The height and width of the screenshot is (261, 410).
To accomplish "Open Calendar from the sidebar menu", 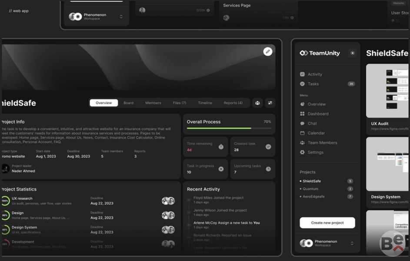I will (313, 133).
